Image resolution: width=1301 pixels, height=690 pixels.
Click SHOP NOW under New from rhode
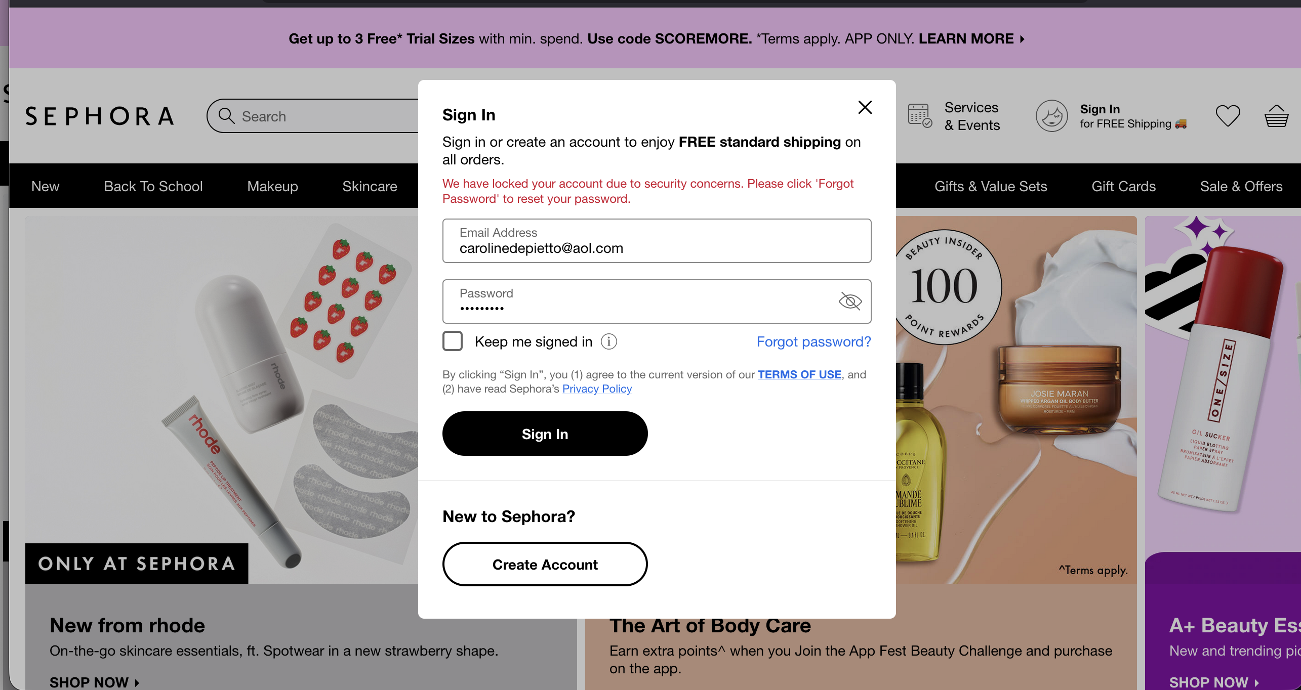94,682
